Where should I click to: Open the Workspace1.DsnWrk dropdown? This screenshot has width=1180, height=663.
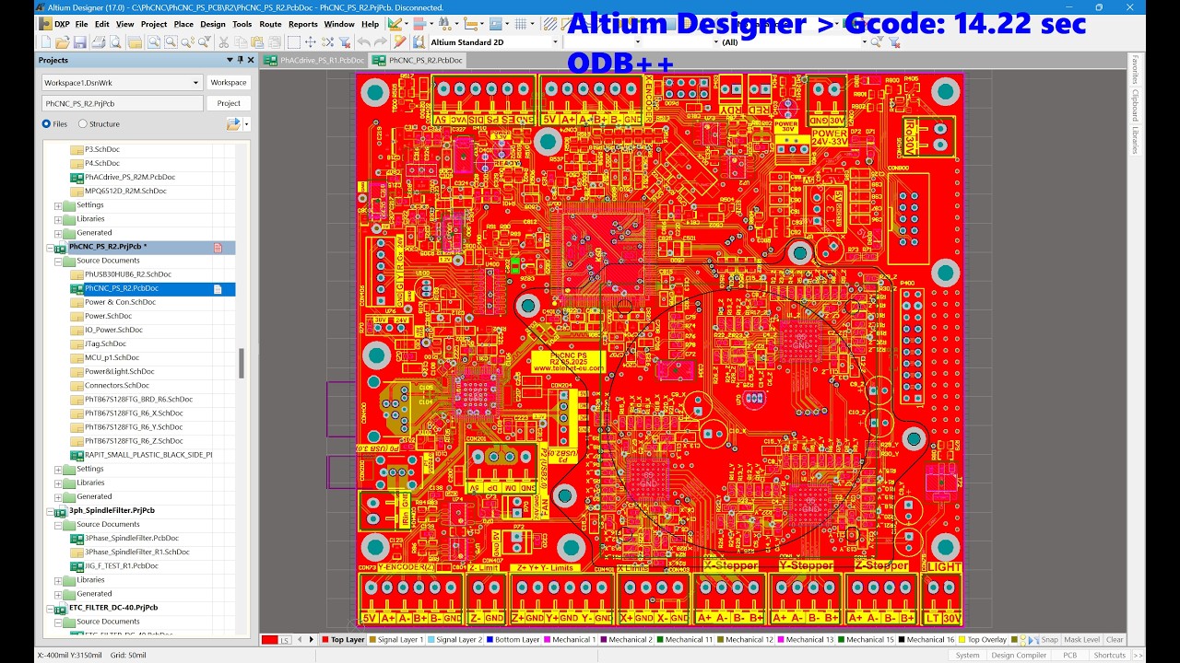(x=195, y=83)
